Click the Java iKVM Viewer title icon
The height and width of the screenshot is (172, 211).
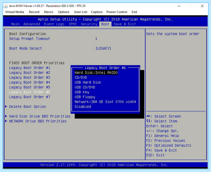pos(6,6)
